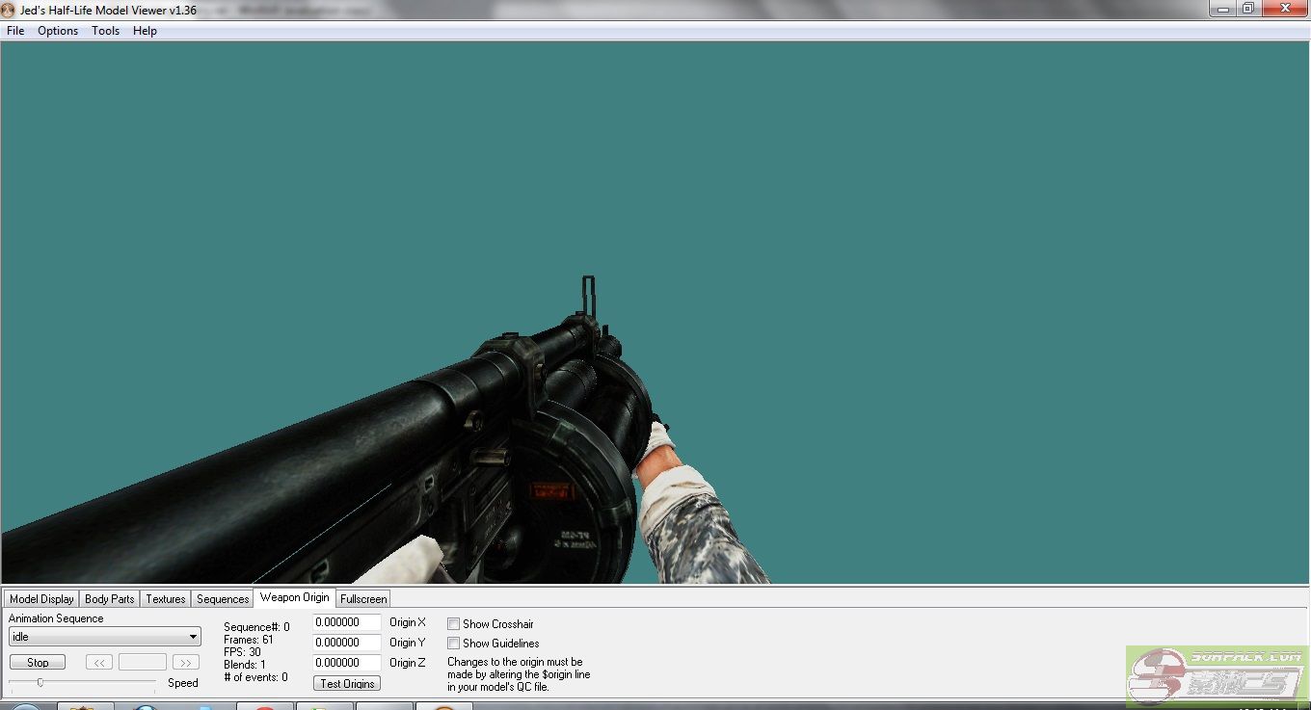
Task: Step to previous frame with << button
Action: [99, 663]
